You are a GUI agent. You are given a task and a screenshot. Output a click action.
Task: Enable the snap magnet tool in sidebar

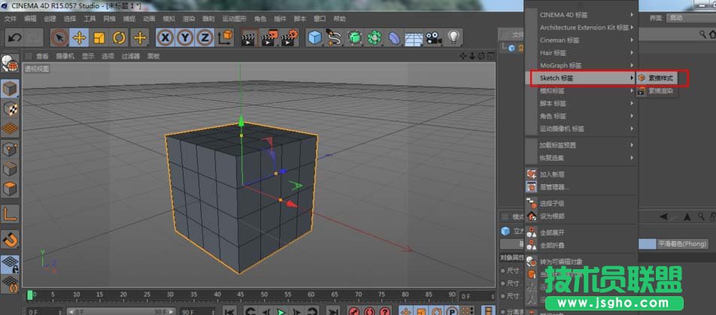[x=10, y=240]
